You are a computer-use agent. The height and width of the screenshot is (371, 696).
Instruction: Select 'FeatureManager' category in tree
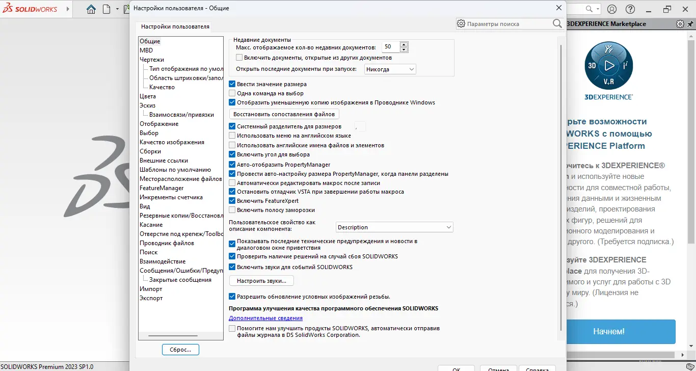(162, 188)
